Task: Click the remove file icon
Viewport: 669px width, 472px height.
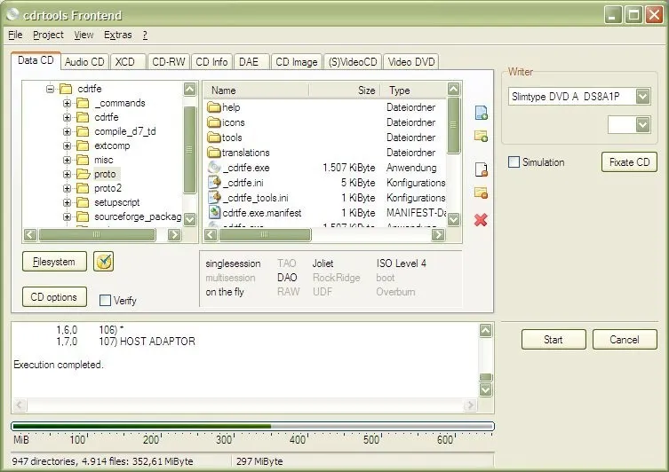Action: [x=481, y=169]
